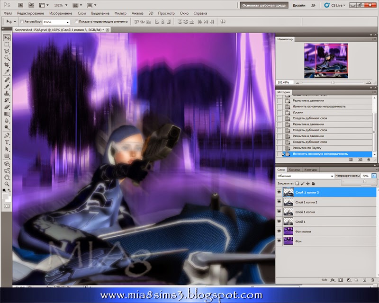Open the CS Live dropdown

click(x=335, y=5)
